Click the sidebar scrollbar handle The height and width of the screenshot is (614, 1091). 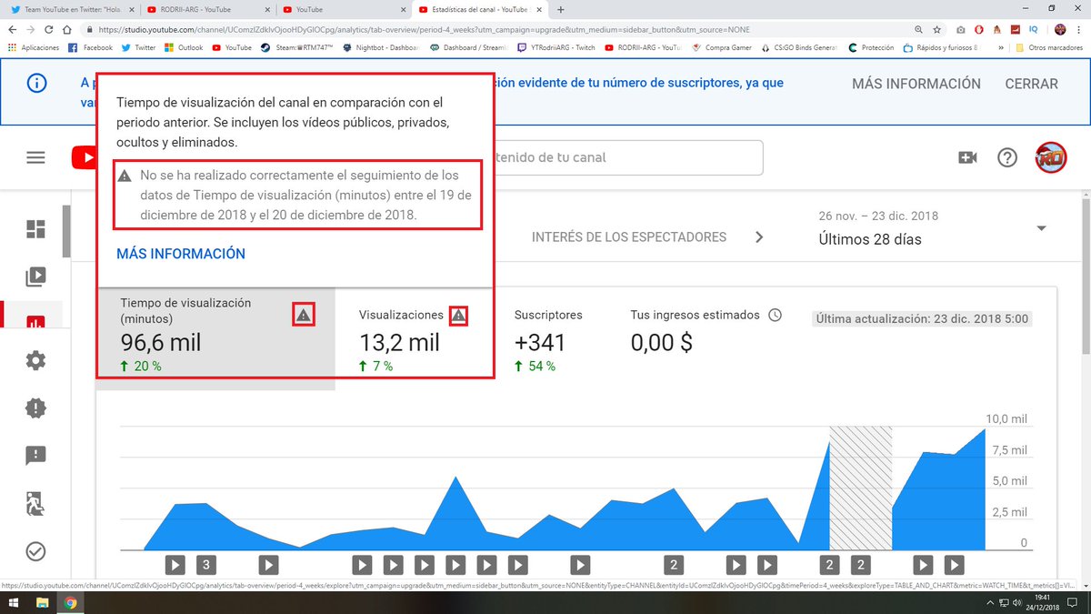point(66,232)
